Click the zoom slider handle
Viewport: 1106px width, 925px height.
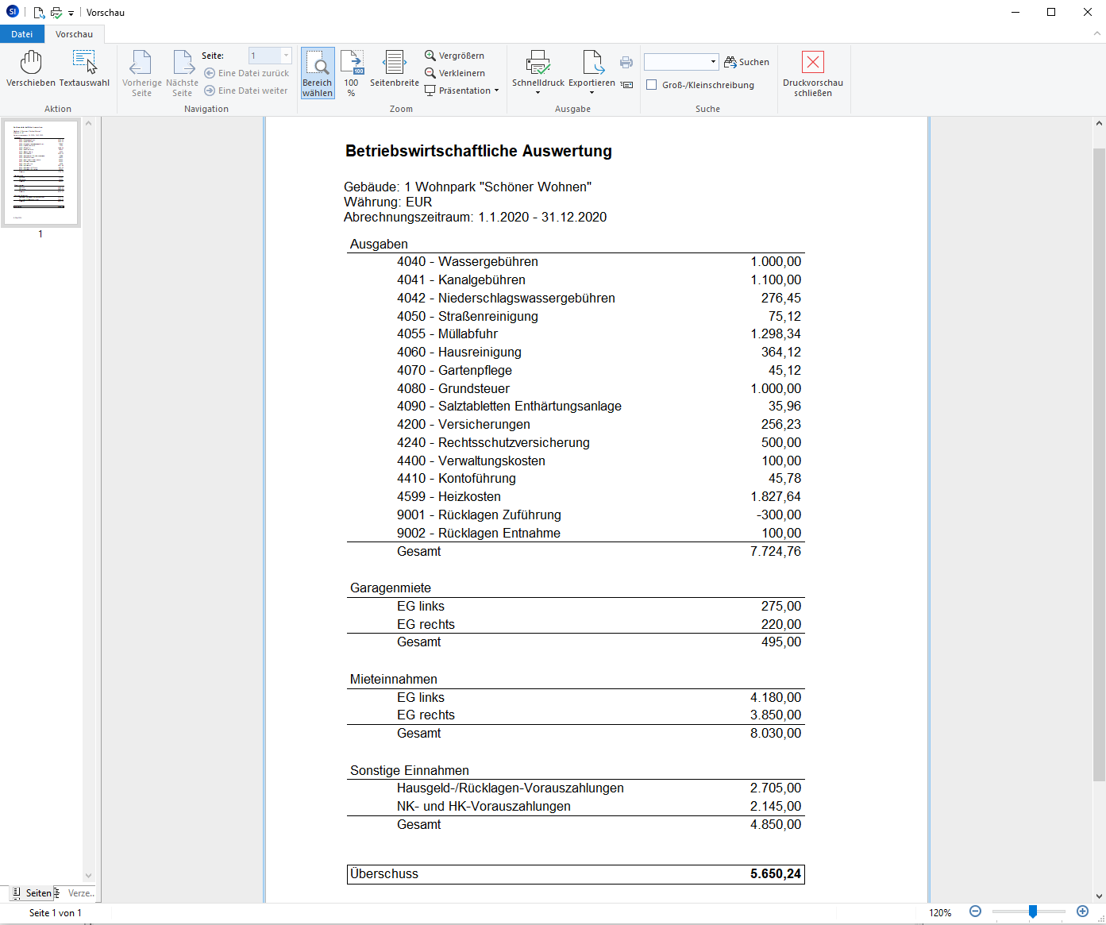(1032, 912)
